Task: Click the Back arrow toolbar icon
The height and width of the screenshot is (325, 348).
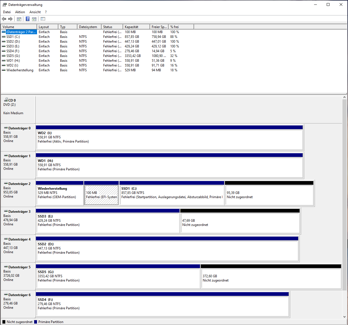Action: point(4,19)
